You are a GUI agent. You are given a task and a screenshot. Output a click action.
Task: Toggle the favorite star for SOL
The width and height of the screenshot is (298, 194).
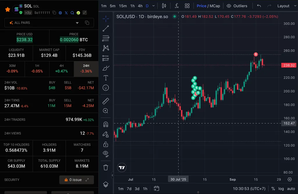tap(8, 9)
